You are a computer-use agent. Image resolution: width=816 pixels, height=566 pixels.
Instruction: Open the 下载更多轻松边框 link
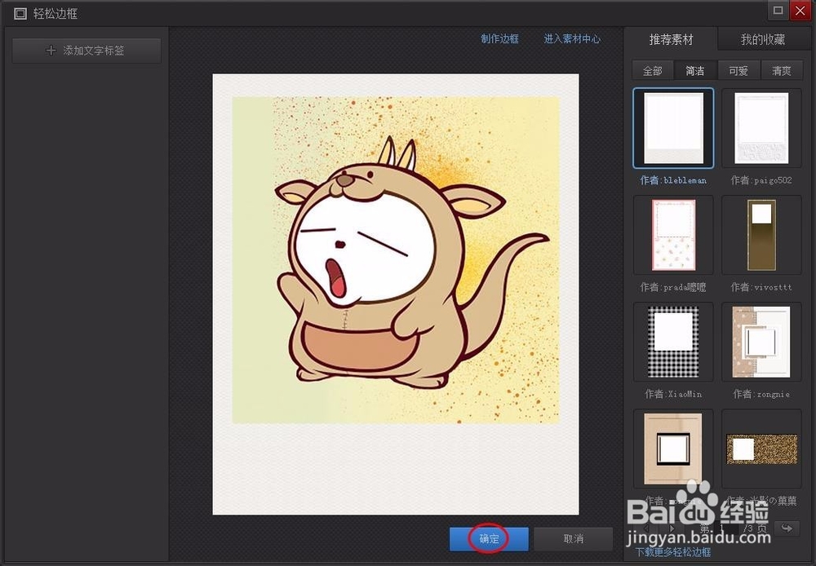tap(673, 552)
